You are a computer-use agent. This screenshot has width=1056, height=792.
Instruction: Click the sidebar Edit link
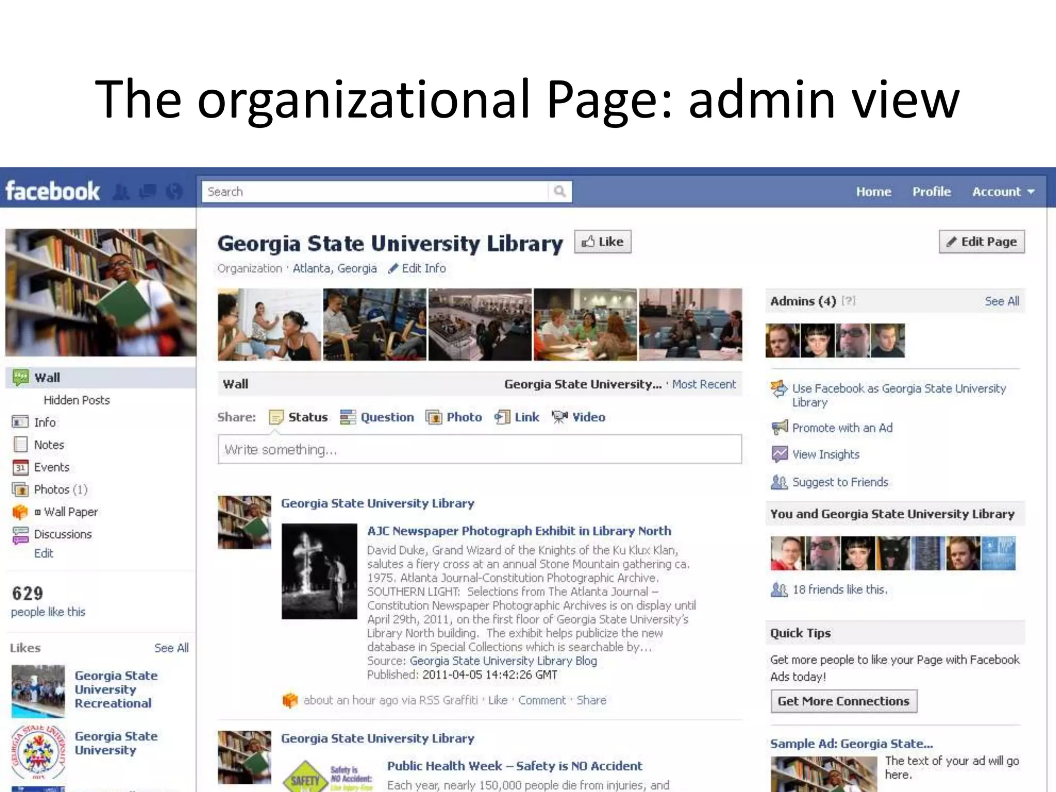[x=44, y=553]
